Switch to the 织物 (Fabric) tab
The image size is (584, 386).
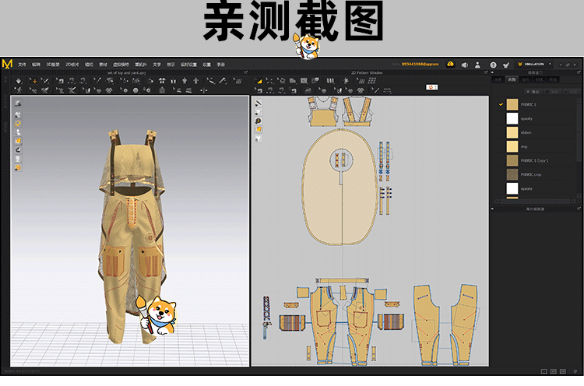click(512, 79)
